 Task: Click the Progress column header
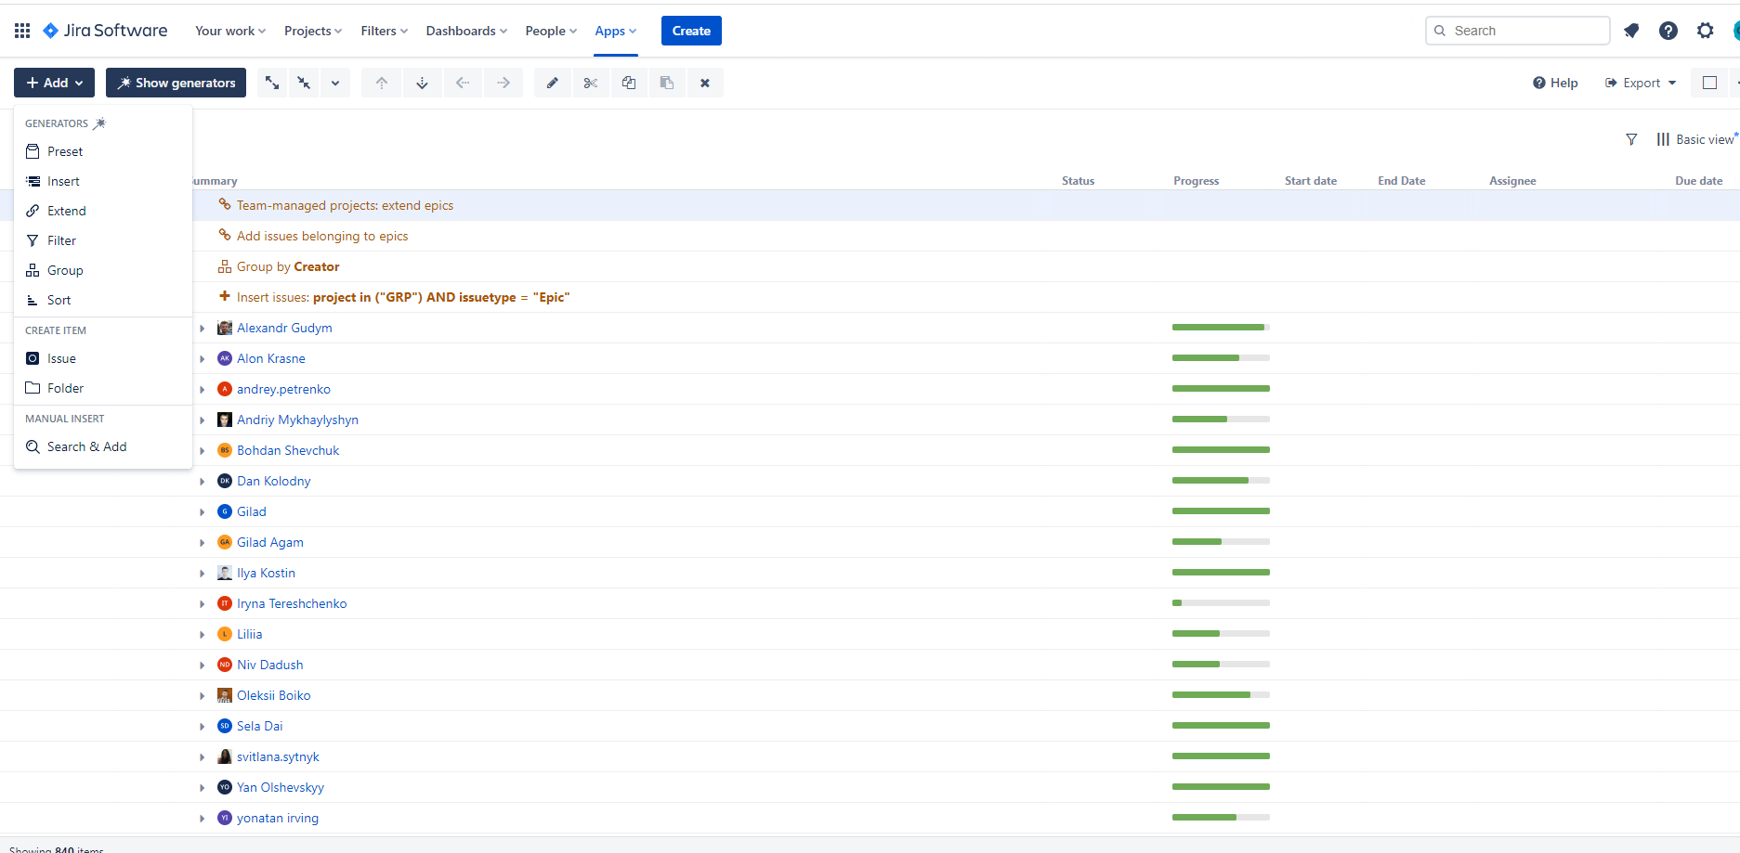click(x=1197, y=181)
